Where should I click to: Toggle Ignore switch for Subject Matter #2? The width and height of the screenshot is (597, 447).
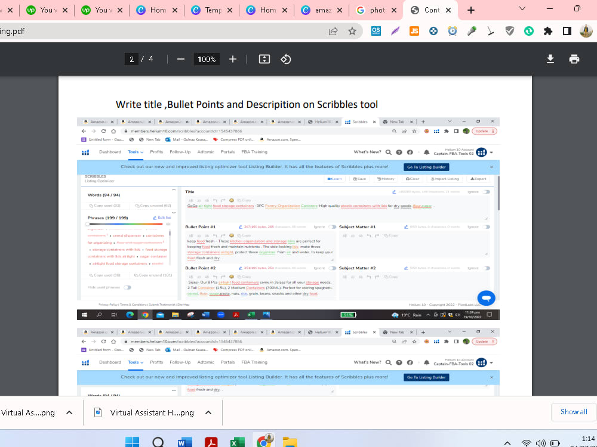(486, 268)
